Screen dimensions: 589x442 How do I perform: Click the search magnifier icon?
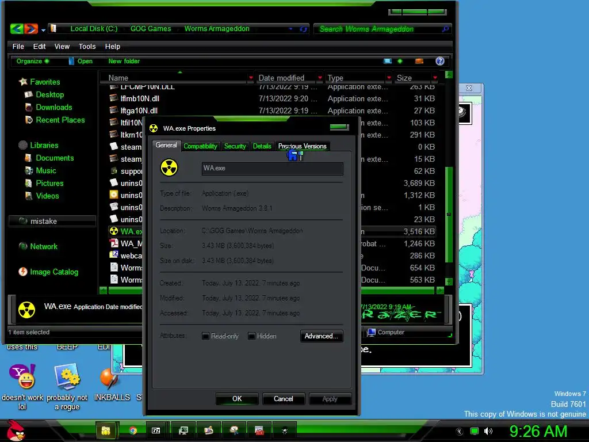[x=446, y=29]
